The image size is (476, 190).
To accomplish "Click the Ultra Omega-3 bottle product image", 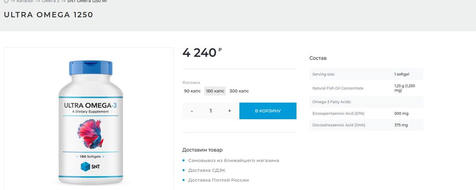I will tap(91, 123).
